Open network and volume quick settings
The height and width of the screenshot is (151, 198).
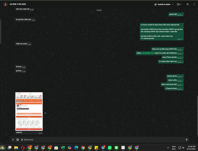pyautogui.click(x=181, y=148)
